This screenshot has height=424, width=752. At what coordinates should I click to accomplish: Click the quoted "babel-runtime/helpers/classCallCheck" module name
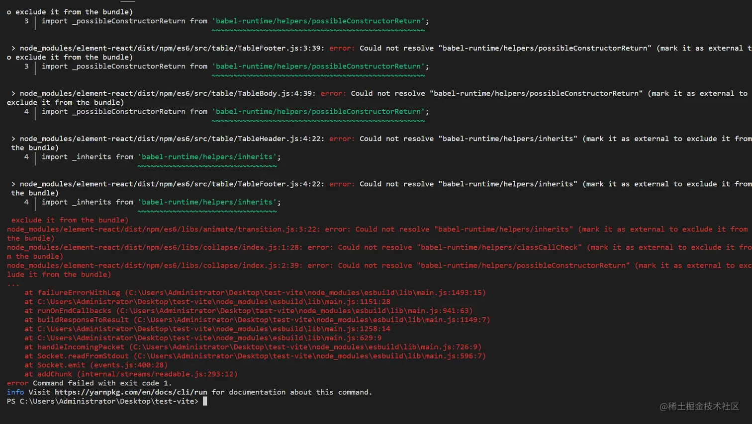coord(499,247)
